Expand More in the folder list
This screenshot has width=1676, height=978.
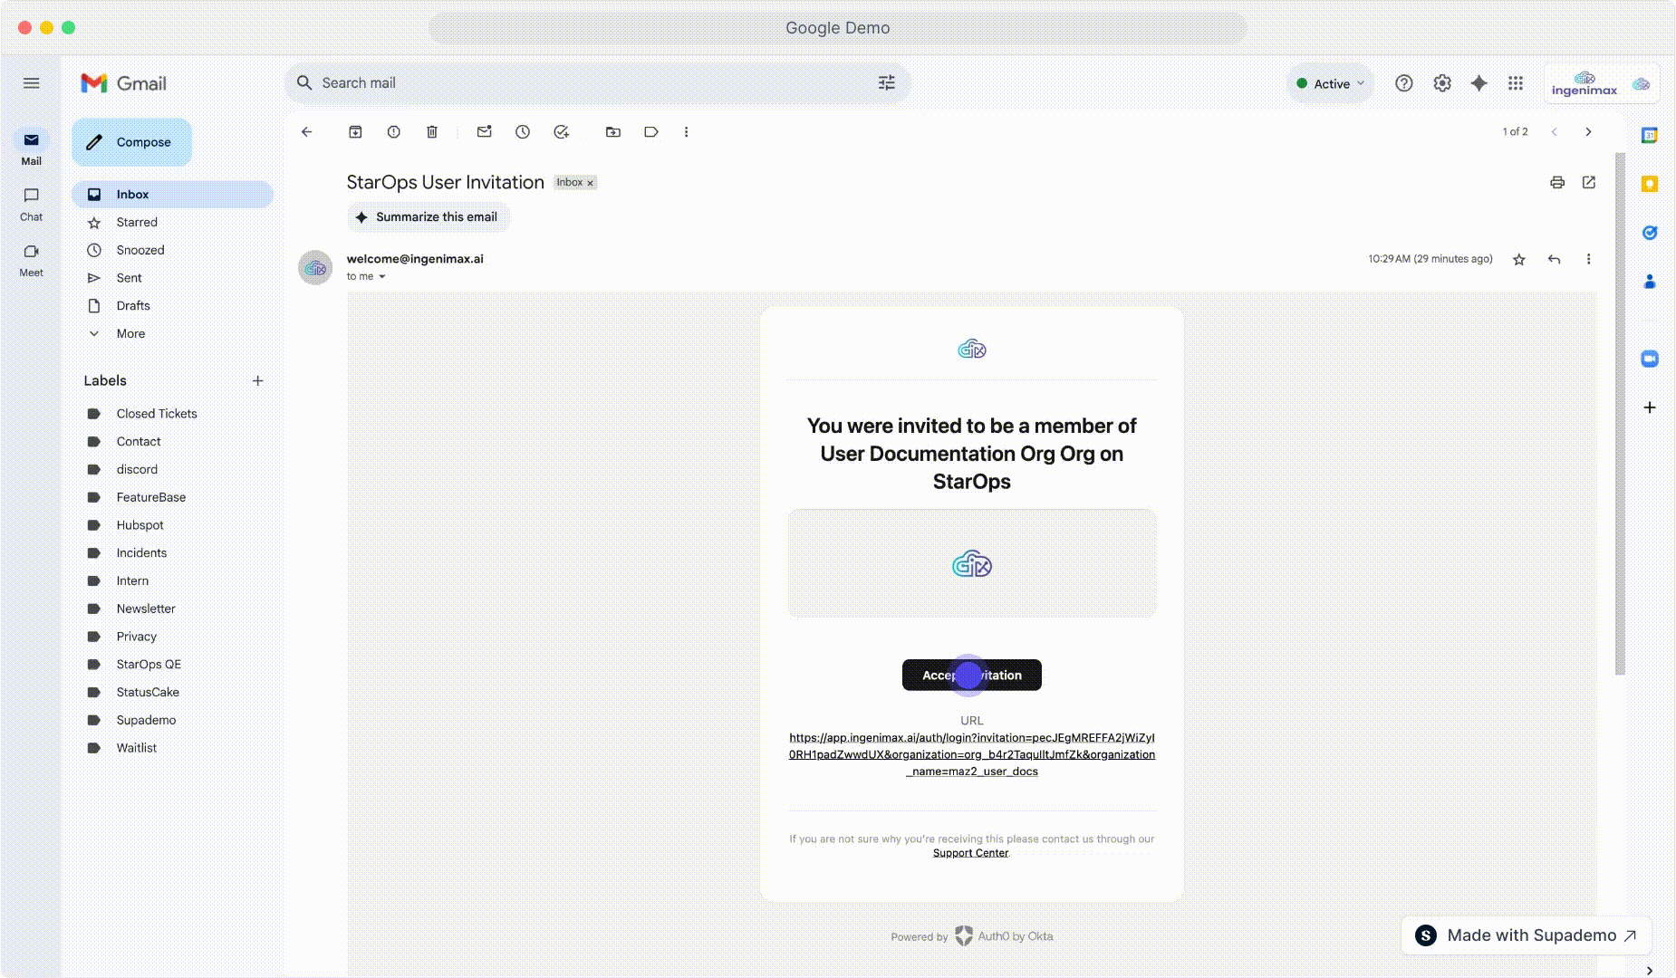(130, 333)
